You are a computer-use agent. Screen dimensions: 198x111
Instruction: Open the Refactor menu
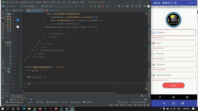(x=46, y=2)
